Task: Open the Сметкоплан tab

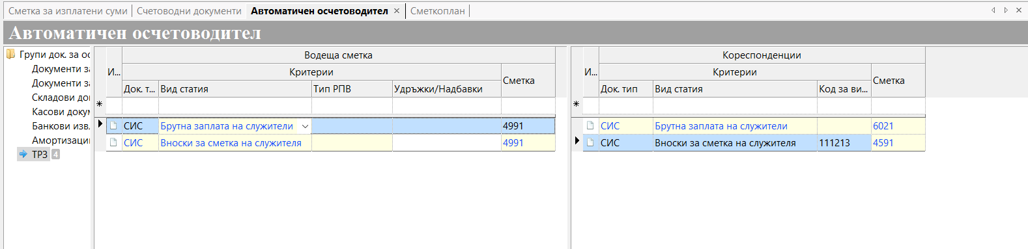Action: point(438,11)
